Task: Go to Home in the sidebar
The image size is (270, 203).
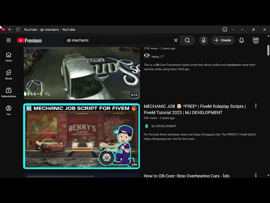Action: [x=8, y=57]
